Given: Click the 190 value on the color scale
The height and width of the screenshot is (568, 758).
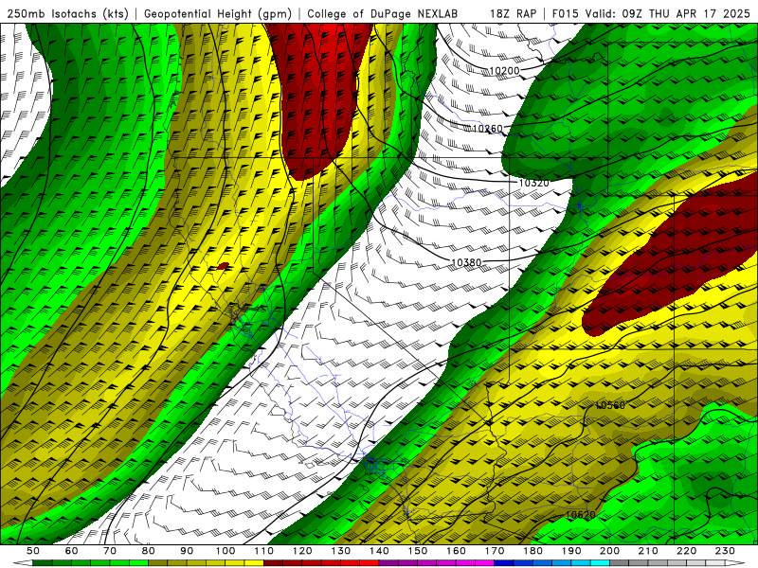Looking at the screenshot, I should (572, 551).
